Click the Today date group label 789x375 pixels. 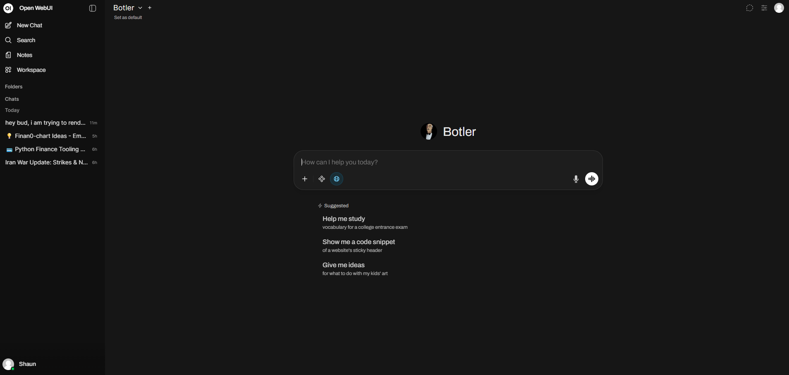pos(12,110)
